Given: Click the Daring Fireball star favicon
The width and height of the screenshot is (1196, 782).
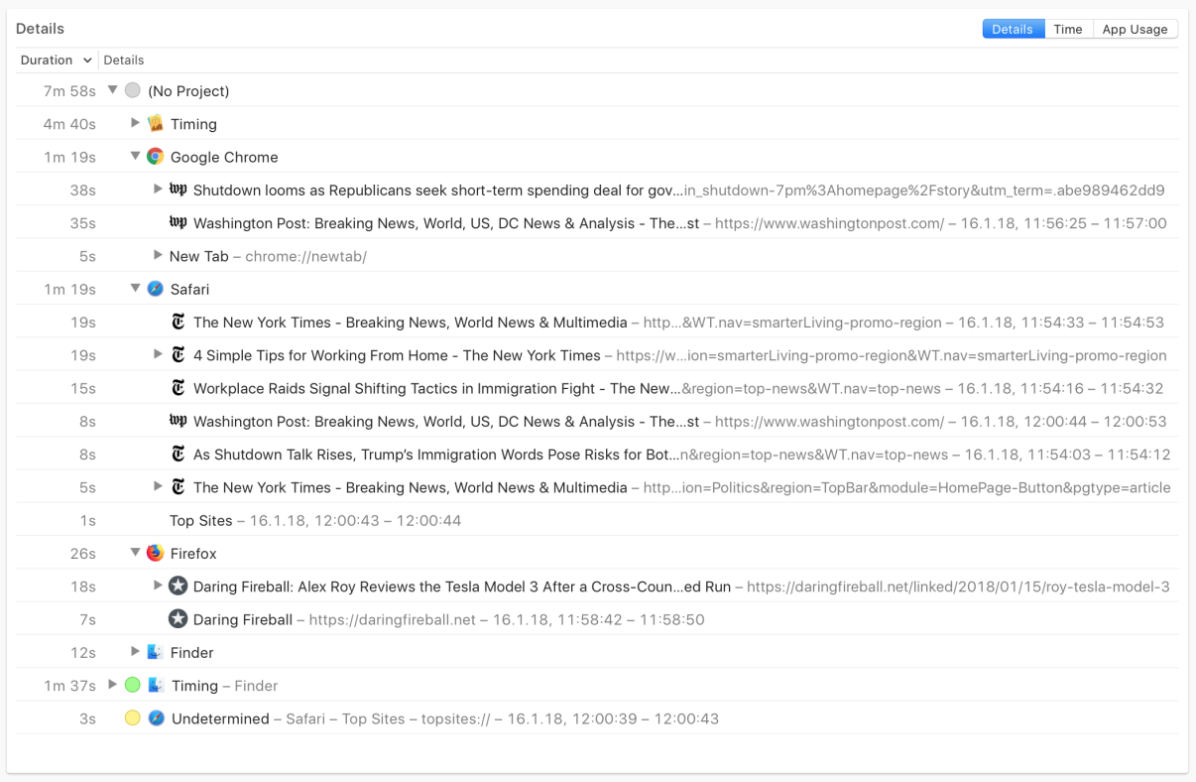Looking at the screenshot, I should [x=179, y=618].
